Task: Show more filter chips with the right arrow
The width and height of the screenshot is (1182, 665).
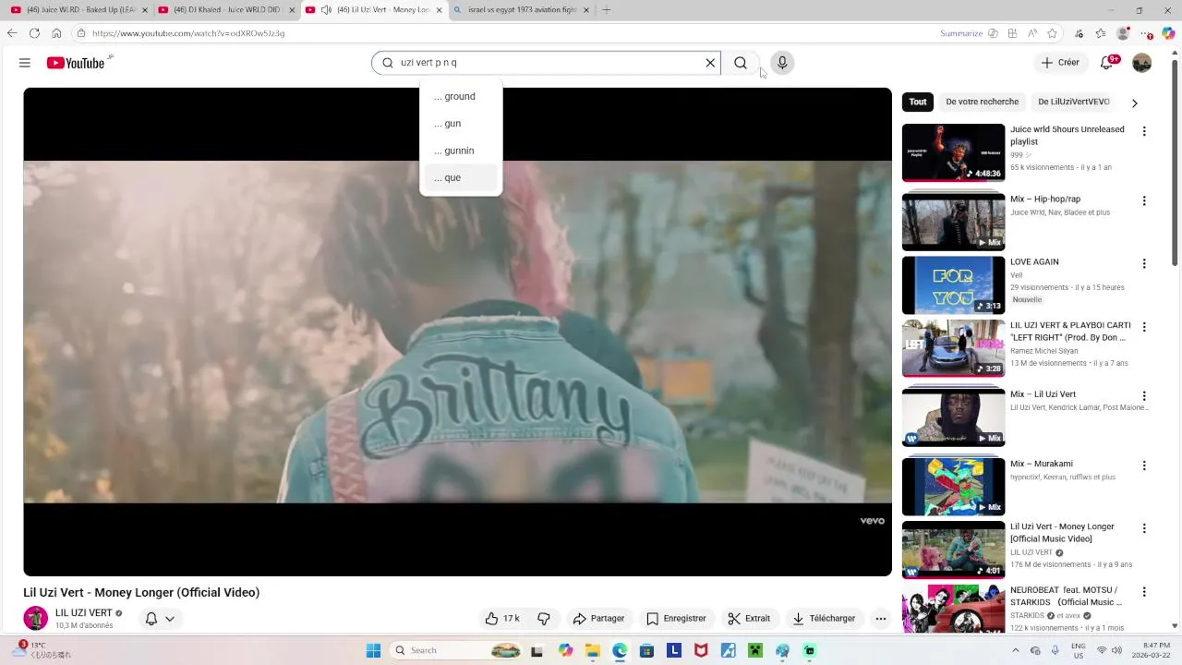Action: point(1134,103)
